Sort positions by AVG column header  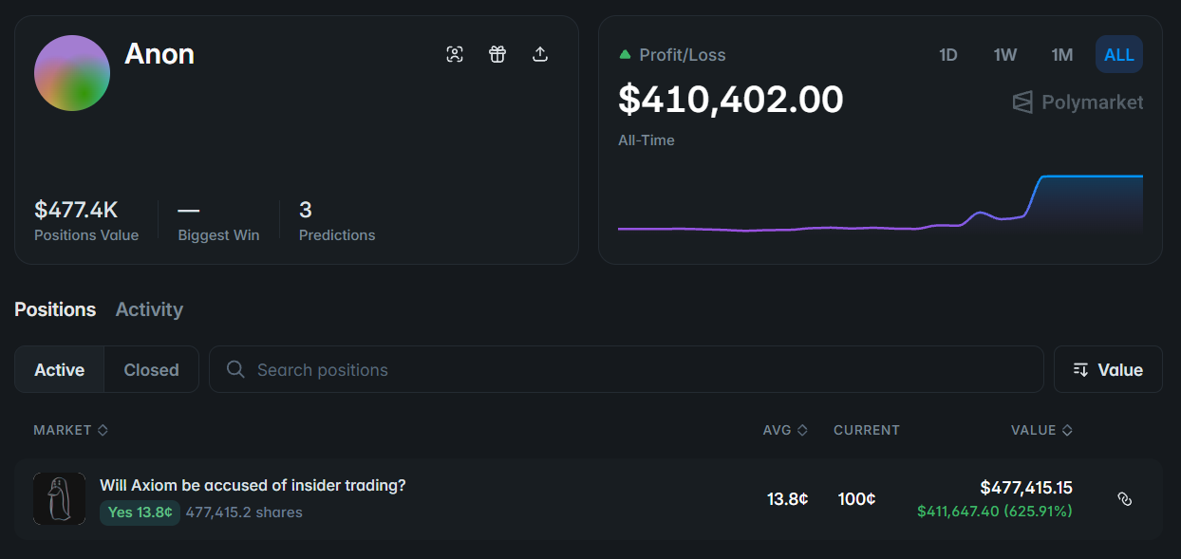[x=784, y=430]
